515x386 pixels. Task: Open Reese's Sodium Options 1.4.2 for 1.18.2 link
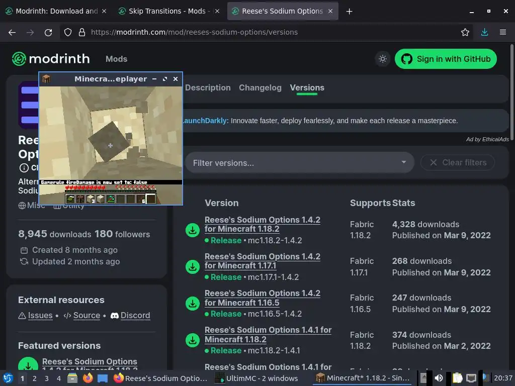pyautogui.click(x=262, y=225)
